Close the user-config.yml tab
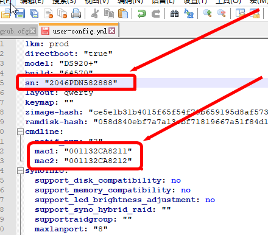Viewport: 268px width, 235px height. (x=111, y=31)
